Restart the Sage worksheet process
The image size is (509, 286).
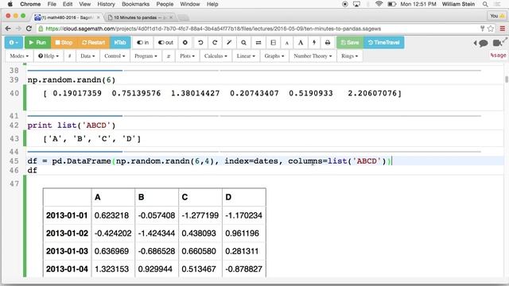click(x=93, y=42)
